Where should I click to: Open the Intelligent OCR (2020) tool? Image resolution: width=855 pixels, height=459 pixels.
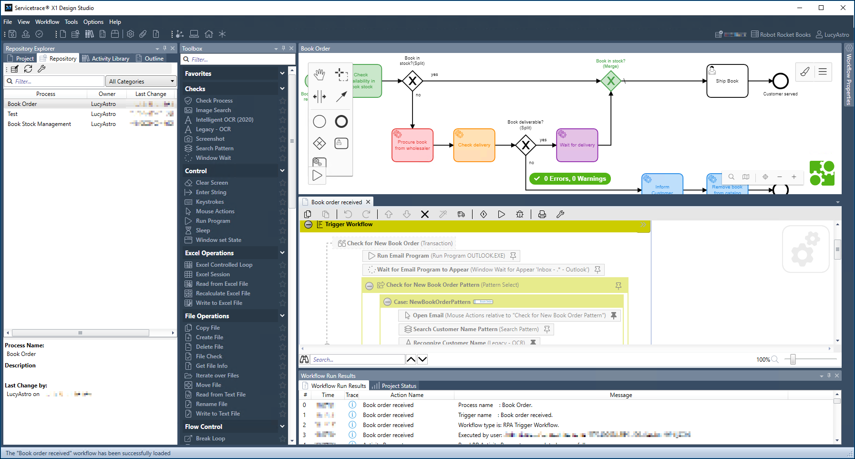(224, 119)
